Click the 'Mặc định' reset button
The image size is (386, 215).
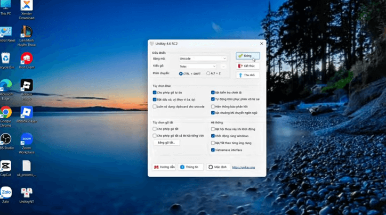point(219,167)
